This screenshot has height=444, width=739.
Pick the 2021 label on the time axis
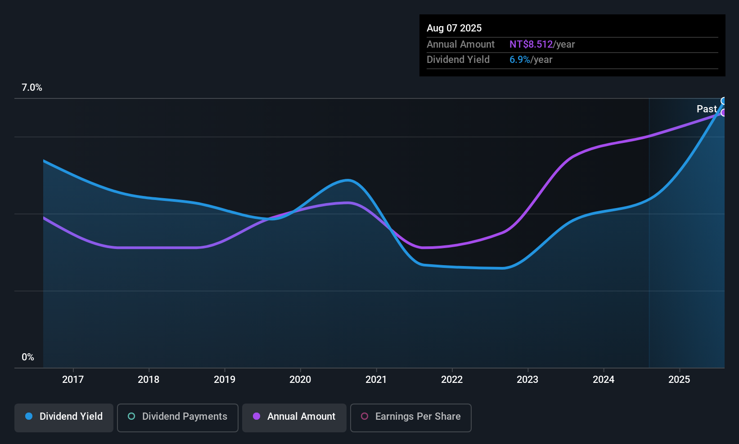point(376,380)
